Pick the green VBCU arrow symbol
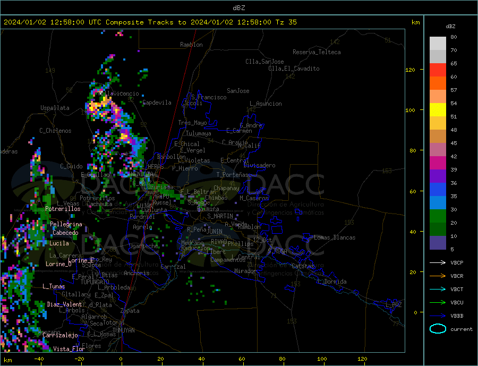Screen dimensions: 478x366 coord(438,303)
